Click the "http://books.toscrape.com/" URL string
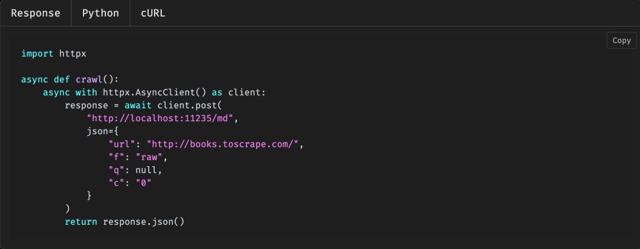The width and height of the screenshot is (640, 249). coord(223,144)
